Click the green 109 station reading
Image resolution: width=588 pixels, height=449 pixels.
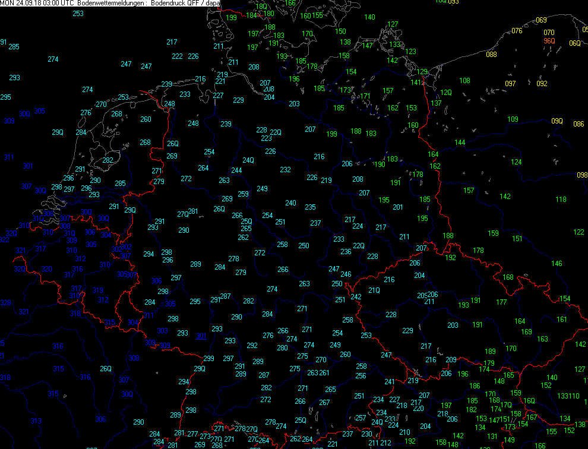pyautogui.click(x=513, y=119)
